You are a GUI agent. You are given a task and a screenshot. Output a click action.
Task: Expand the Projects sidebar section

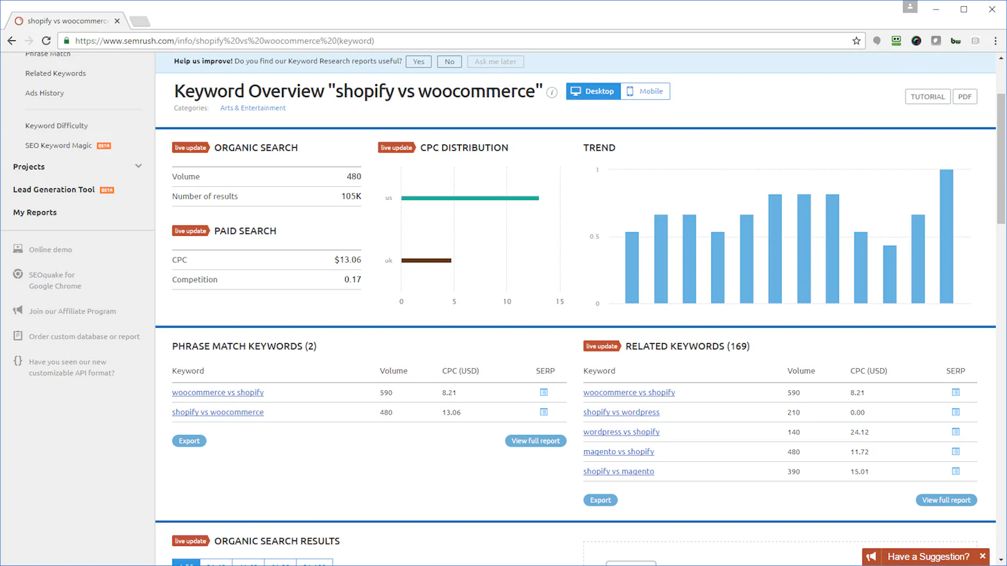138,166
